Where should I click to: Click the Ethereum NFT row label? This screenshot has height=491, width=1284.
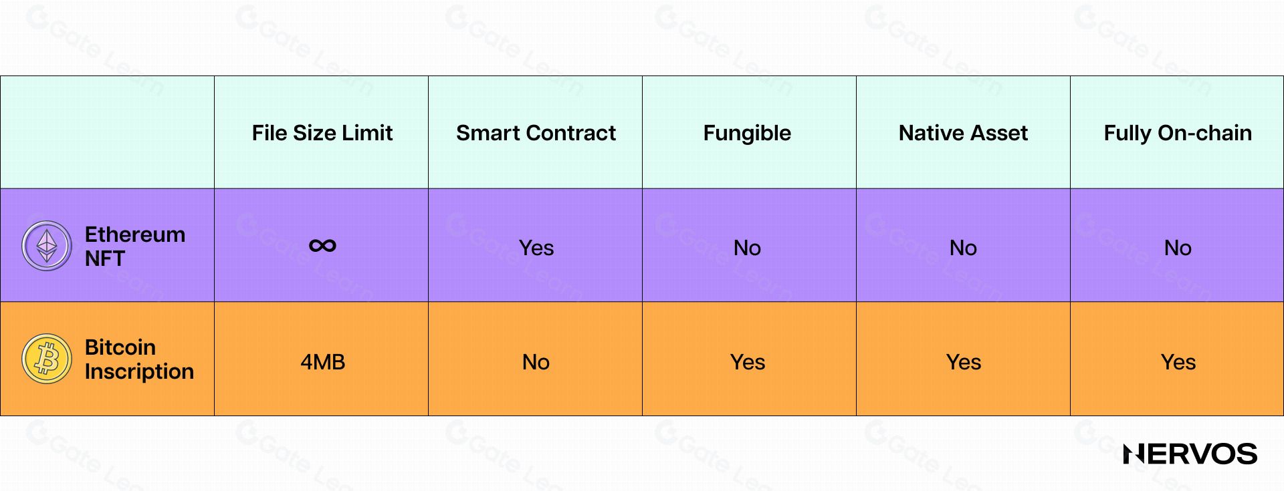click(x=134, y=246)
